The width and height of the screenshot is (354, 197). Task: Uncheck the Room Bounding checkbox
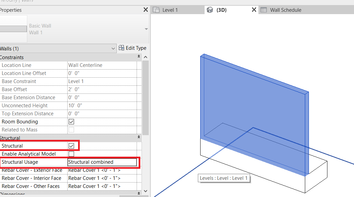(71, 121)
